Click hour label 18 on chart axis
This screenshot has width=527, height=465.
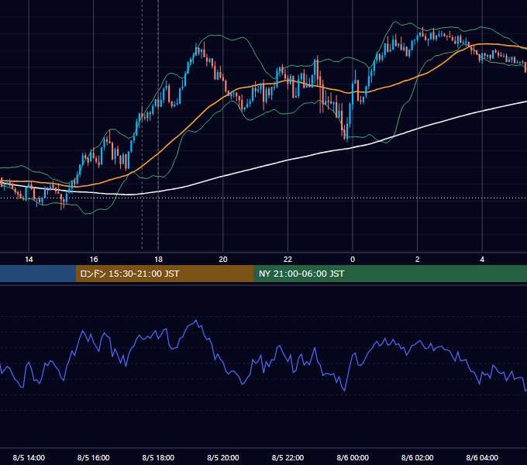(158, 260)
